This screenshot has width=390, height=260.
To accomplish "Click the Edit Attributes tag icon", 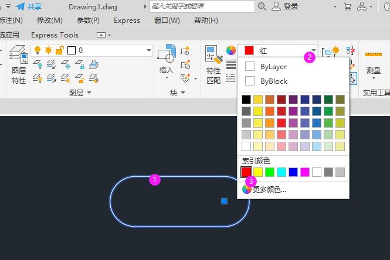I will coord(185,78).
